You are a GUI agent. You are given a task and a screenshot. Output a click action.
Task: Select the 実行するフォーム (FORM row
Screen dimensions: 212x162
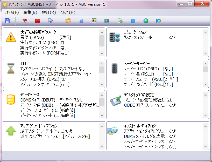(45, 53)
